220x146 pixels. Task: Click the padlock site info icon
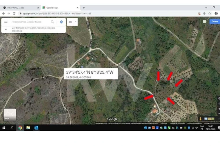tap(21, 14)
